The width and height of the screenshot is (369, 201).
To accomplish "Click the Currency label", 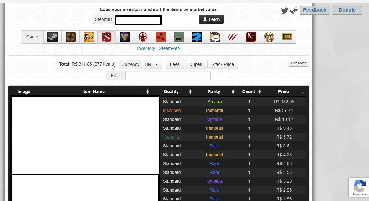I will (x=130, y=64).
